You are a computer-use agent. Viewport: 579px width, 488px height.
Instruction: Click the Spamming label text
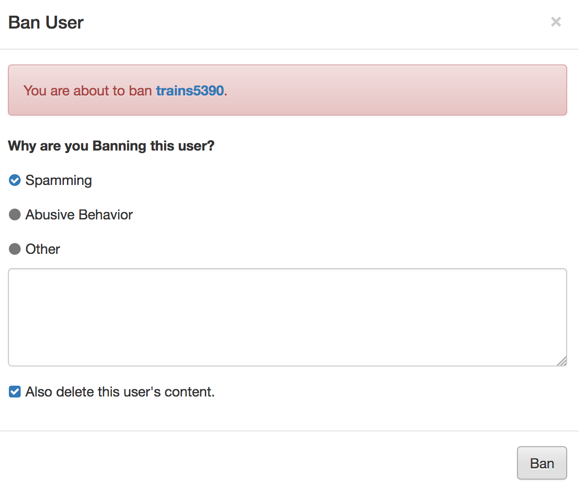[58, 181]
